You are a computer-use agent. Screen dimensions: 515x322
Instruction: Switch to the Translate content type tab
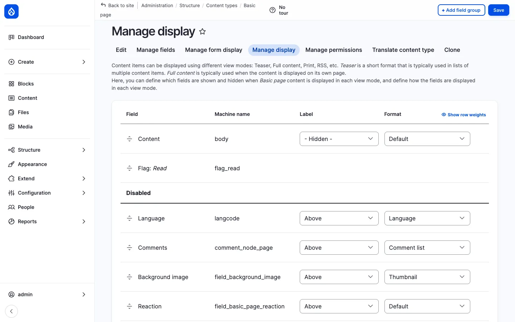click(x=403, y=50)
